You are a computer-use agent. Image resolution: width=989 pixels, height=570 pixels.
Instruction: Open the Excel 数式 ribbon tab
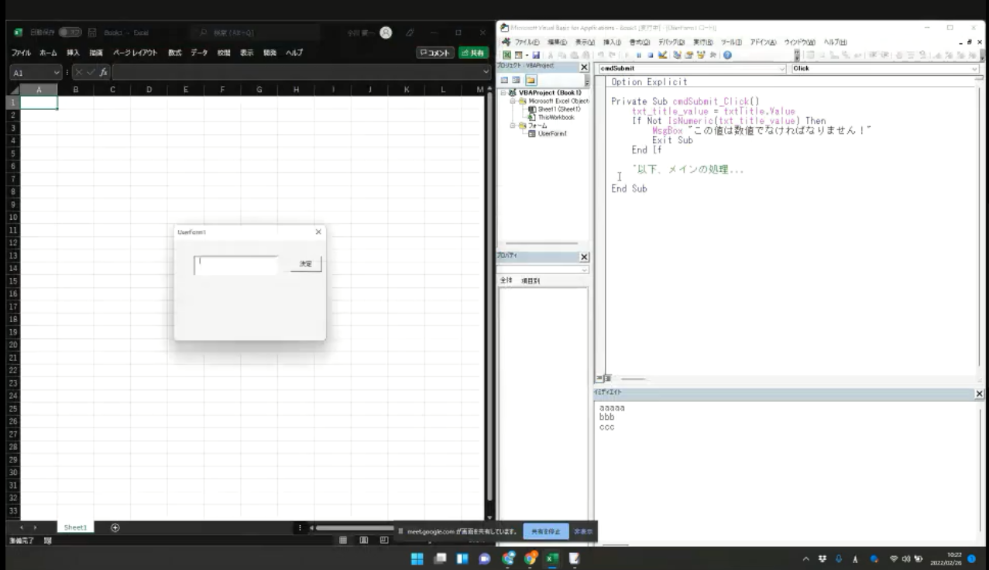[x=175, y=53]
